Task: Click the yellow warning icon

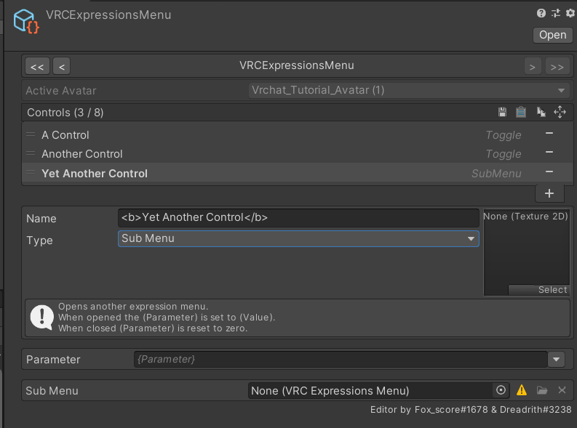Action: [522, 390]
